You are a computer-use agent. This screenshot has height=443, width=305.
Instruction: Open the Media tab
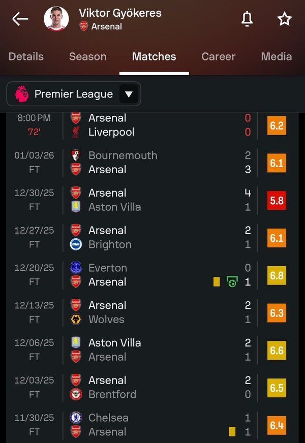coord(276,56)
